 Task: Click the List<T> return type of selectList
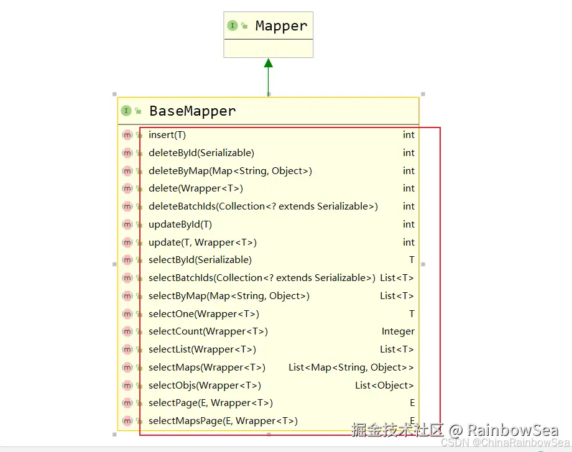click(397, 349)
